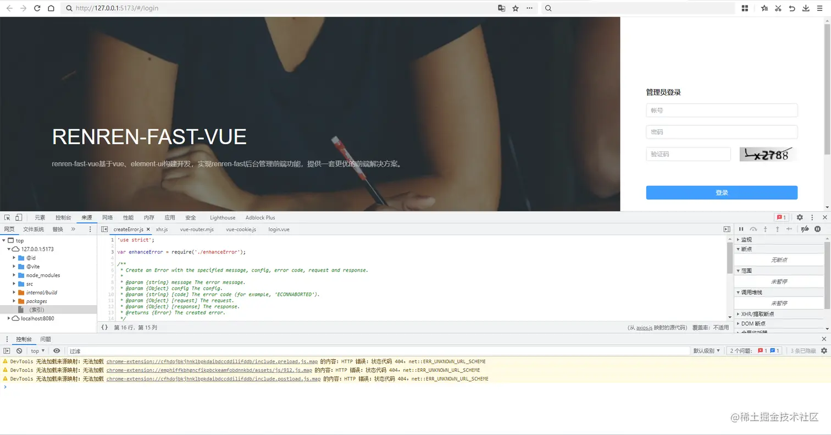This screenshot has width=831, height=435.
Task: Show more navigator tabs chevron
Action: click(73, 229)
